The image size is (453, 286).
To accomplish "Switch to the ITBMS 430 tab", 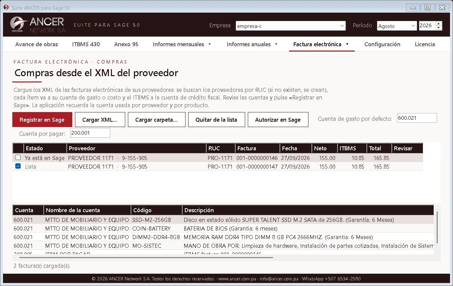I will pos(86,44).
